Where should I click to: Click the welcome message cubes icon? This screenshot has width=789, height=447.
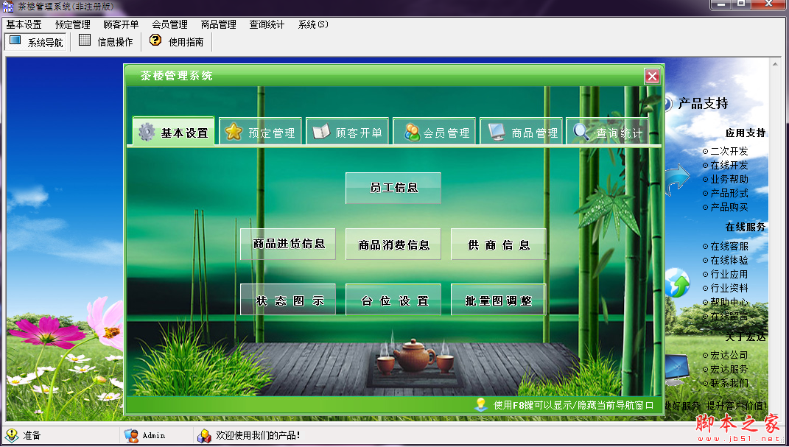(204, 435)
